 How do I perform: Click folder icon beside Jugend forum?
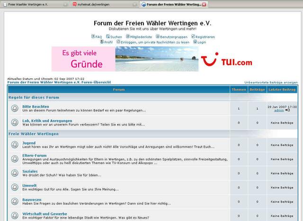click(15, 145)
